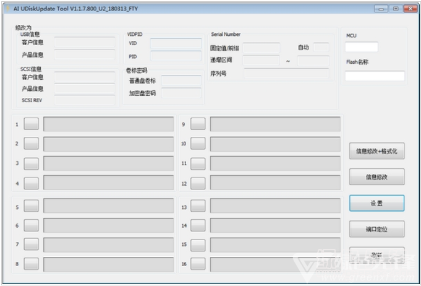Open settings with the 设置 button
Viewport: 421px width, 286px height.
point(376,203)
